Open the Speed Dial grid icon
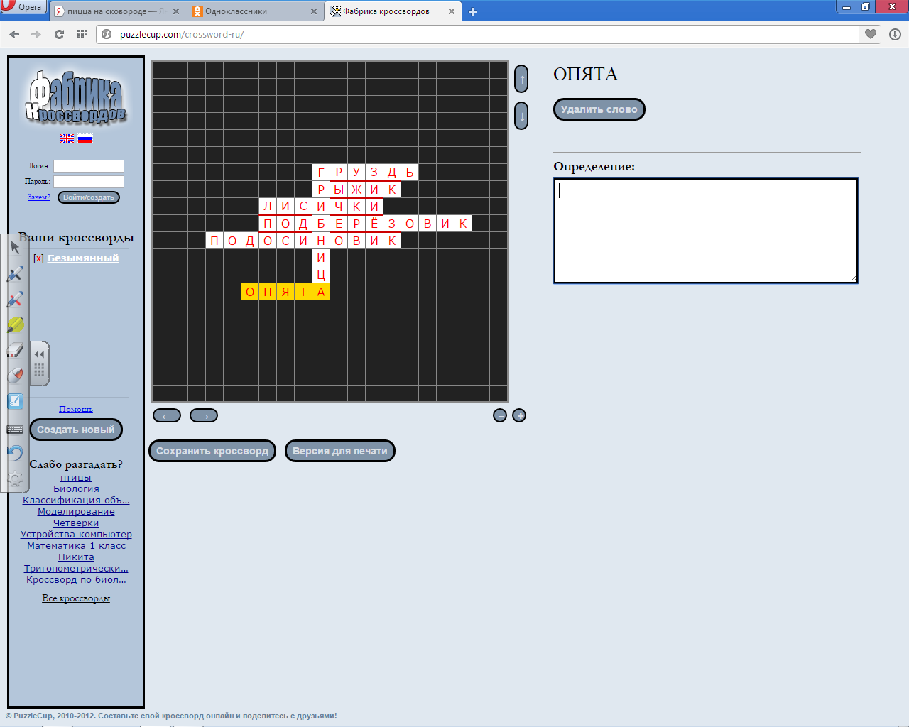 [x=82, y=34]
